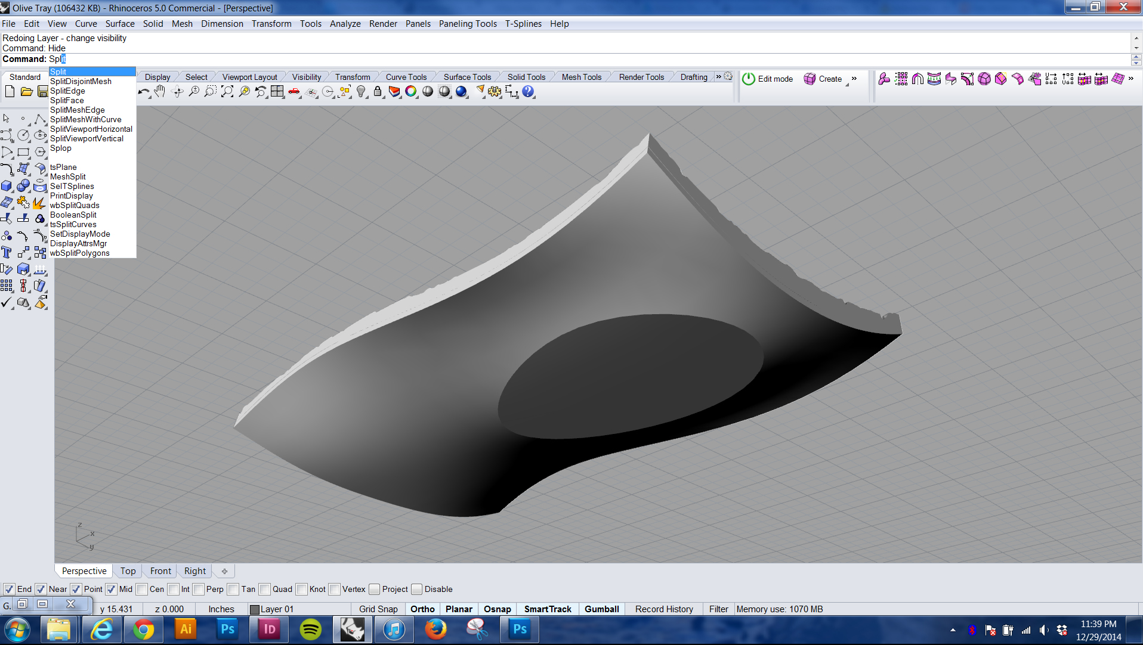This screenshot has width=1143, height=645.
Task: Click the light bulb hide-objects icon
Action: (362, 92)
